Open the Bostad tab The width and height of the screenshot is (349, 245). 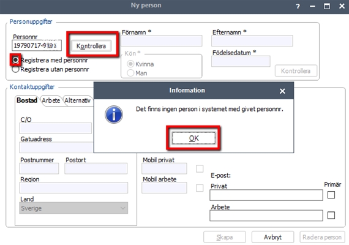27,100
